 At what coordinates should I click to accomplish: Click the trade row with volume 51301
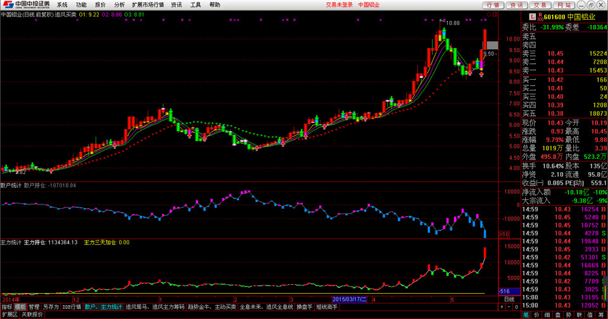point(564,258)
